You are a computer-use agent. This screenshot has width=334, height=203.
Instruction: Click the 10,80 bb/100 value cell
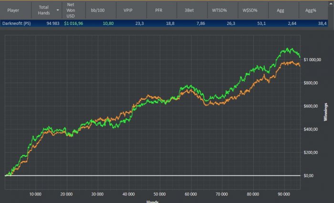(x=108, y=22)
